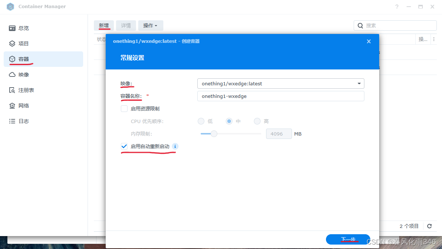Click the auto-restart info icon
The image size is (442, 249).
point(175,146)
